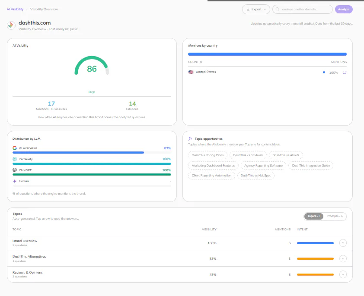
Task: Click the Perplexity icon
Action: coord(15,159)
